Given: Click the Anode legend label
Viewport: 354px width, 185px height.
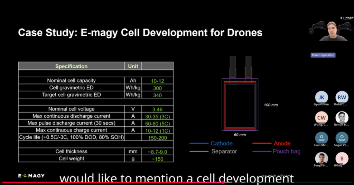Looking at the screenshot, I should [282, 143].
